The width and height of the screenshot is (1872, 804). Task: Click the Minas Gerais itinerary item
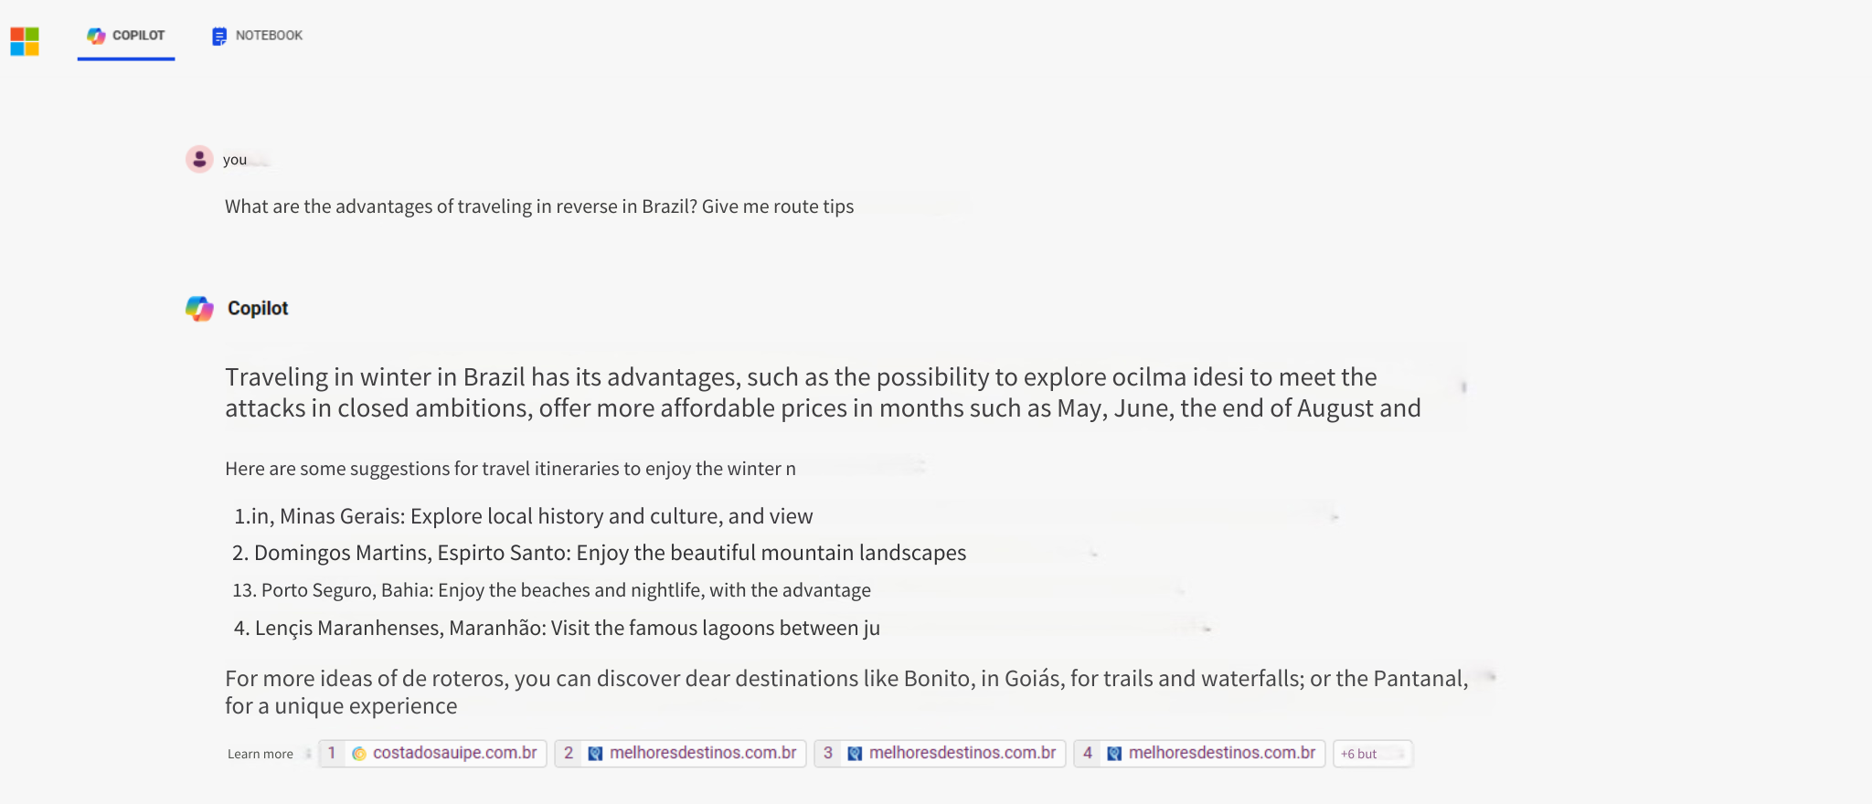coord(524,516)
